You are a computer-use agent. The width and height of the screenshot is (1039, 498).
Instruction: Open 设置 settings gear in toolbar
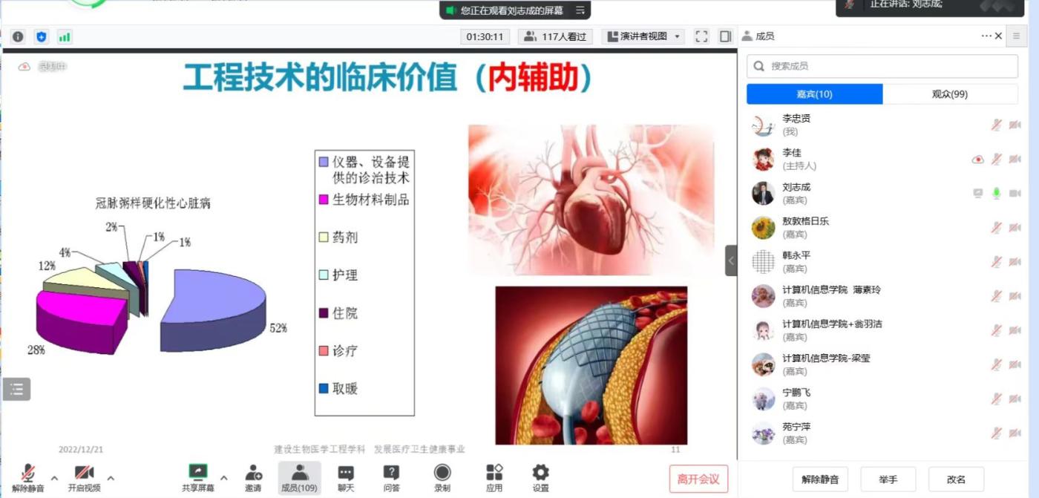tap(540, 478)
